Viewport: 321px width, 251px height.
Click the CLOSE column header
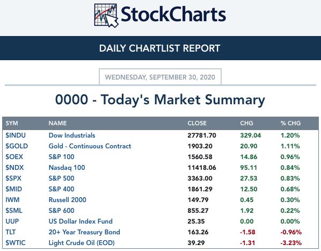pos(197,123)
